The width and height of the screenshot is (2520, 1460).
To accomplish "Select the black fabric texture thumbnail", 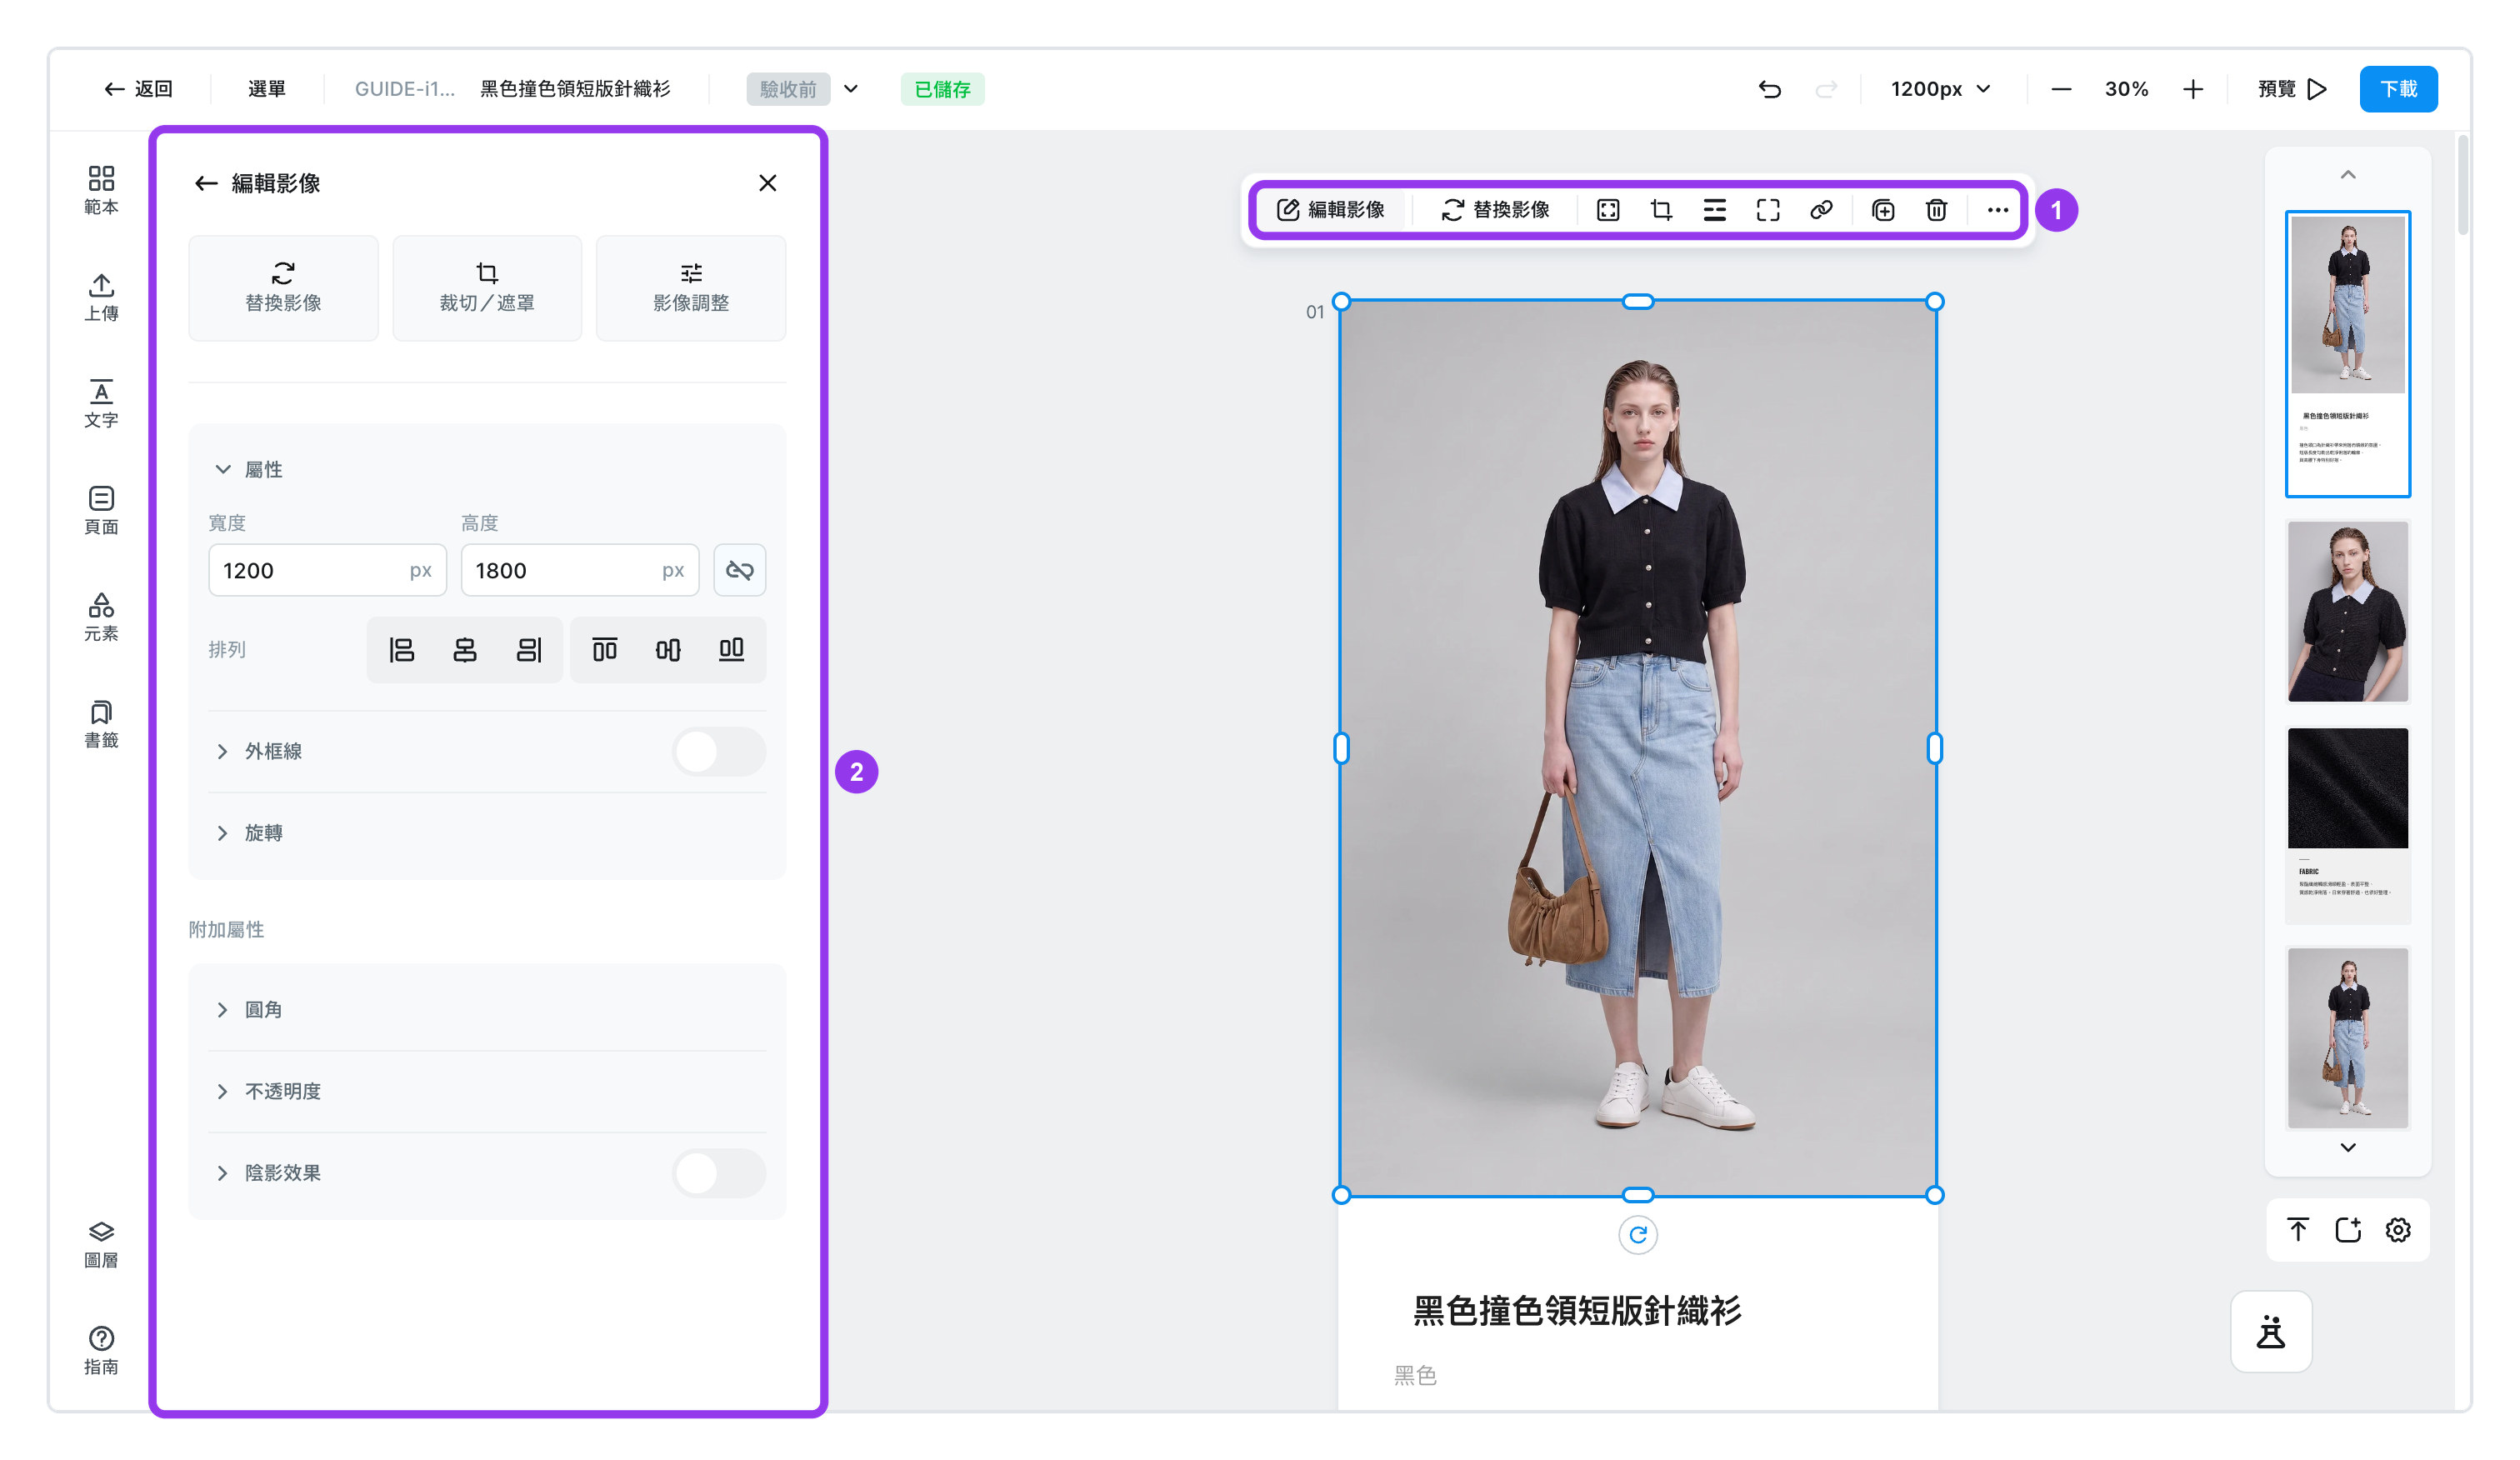I will 2348,826.
